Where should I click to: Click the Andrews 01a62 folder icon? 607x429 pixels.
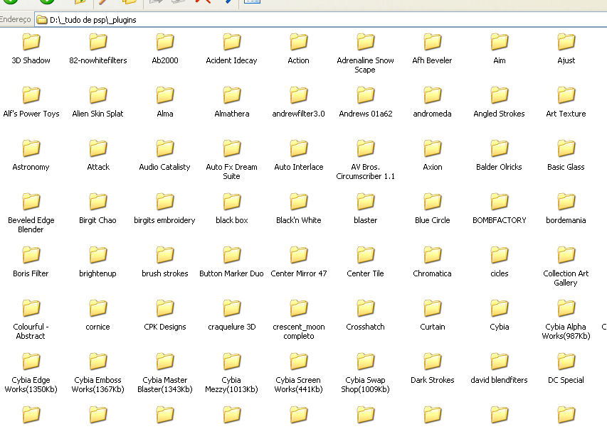point(366,95)
